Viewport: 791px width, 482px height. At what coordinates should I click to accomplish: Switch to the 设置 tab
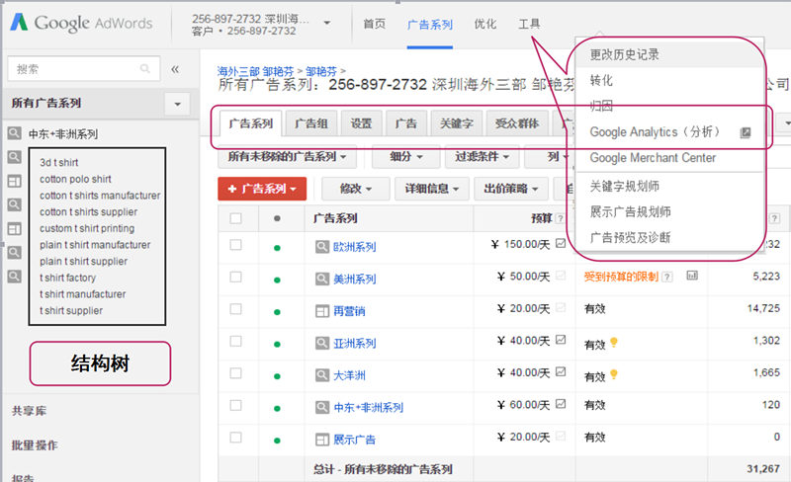361,123
